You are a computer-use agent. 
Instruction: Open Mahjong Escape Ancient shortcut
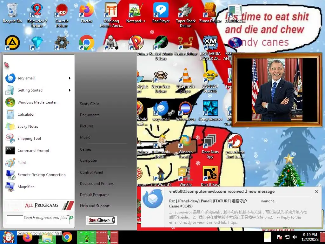coord(111,15)
